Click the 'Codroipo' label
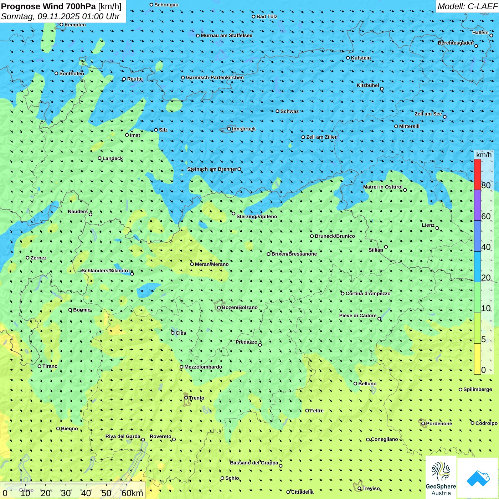 tap(487, 423)
